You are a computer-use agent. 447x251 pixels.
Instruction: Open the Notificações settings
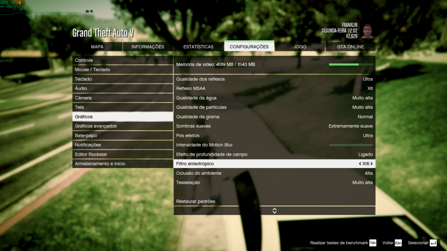pos(122,145)
